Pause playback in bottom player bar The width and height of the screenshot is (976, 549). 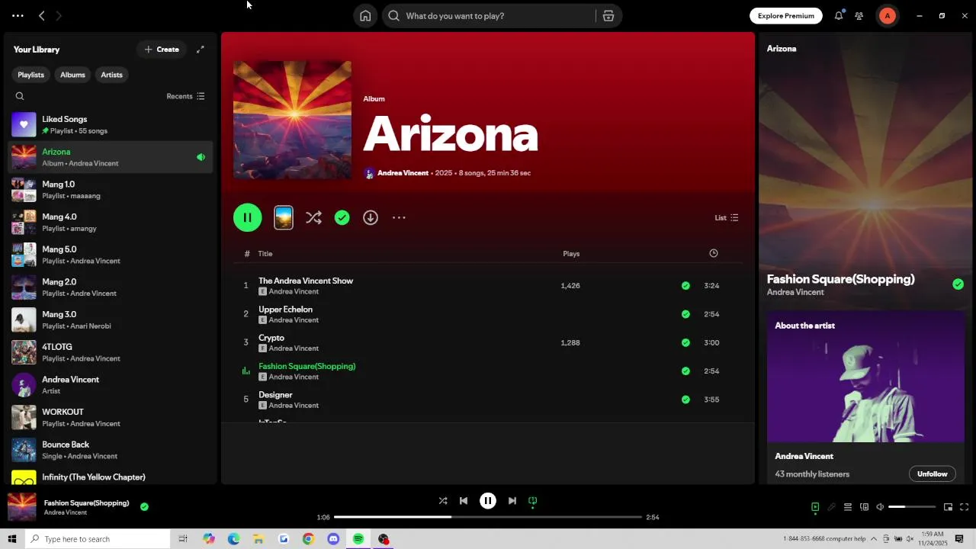pos(488,501)
